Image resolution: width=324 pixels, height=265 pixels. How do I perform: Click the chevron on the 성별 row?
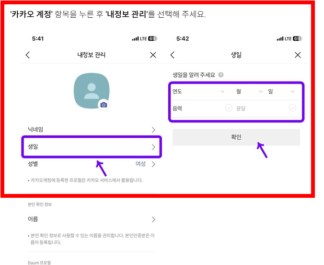click(153, 164)
